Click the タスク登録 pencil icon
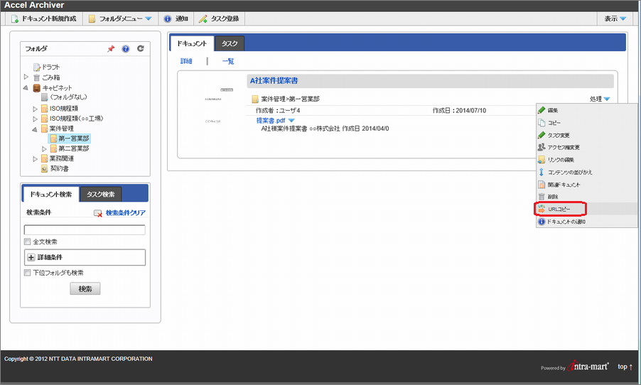This screenshot has height=385, width=641. pyautogui.click(x=203, y=18)
